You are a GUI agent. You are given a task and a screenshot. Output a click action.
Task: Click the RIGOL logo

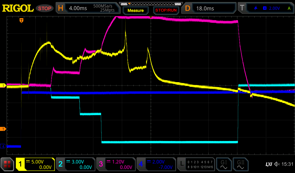[18, 8]
